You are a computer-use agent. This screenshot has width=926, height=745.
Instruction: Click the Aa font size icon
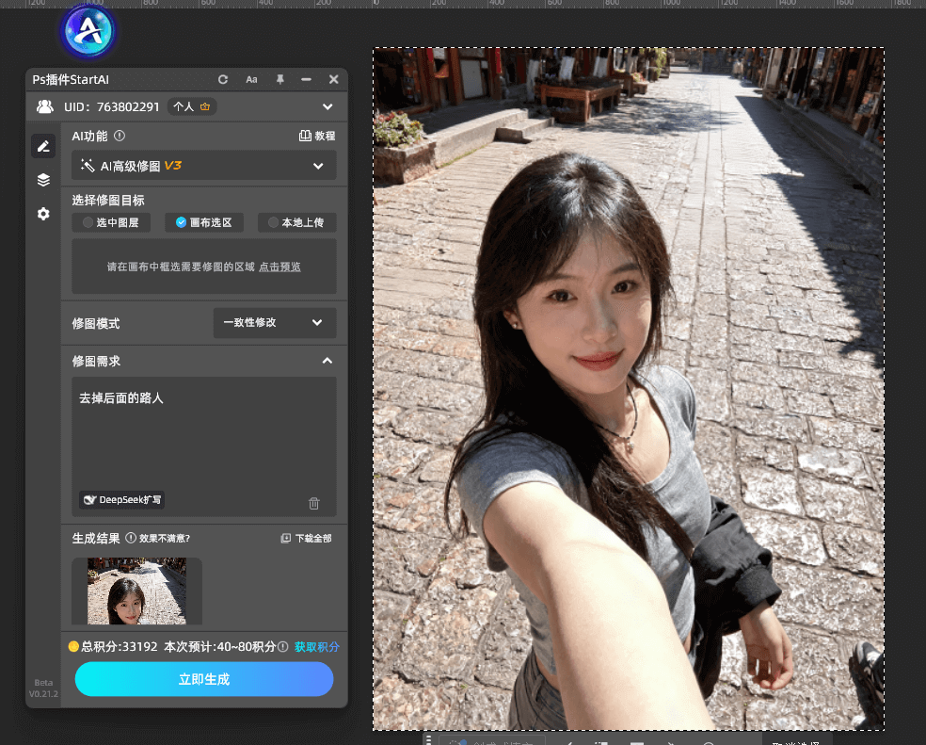click(x=251, y=80)
